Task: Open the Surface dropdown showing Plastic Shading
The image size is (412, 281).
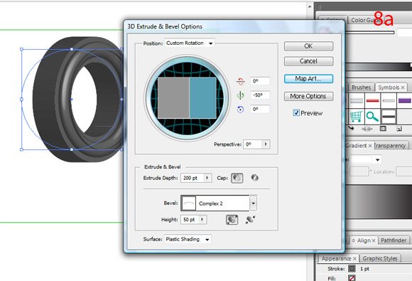Action: (x=188, y=239)
